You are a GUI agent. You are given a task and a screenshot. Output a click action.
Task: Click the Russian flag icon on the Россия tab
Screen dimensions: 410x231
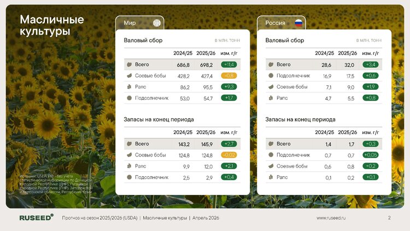click(x=298, y=23)
